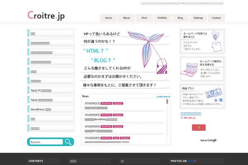The height and width of the screenshot is (165, 248).
Task: Open the sidebar item starting with WordPress
Action: pos(50,109)
